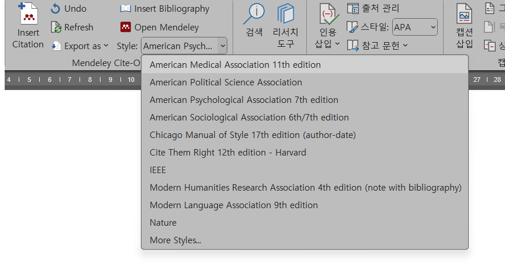Choose the IEEE citation style
This screenshot has width=505, height=269.
tap(305, 170)
